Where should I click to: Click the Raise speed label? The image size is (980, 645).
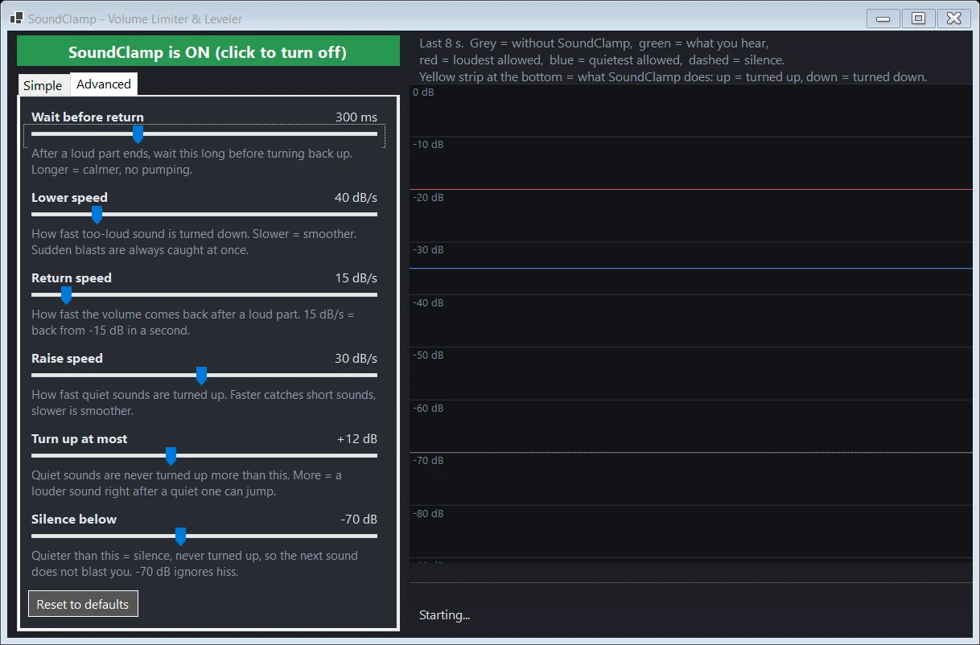click(67, 359)
